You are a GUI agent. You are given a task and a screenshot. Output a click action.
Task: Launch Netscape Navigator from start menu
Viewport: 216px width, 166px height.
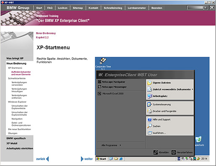click(112, 82)
